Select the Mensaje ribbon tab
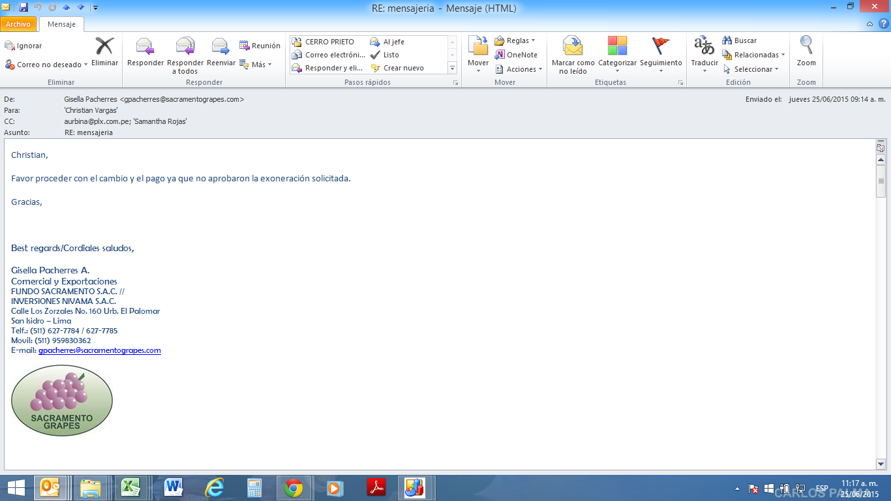Viewport: 891px width, 501px height. [x=61, y=24]
